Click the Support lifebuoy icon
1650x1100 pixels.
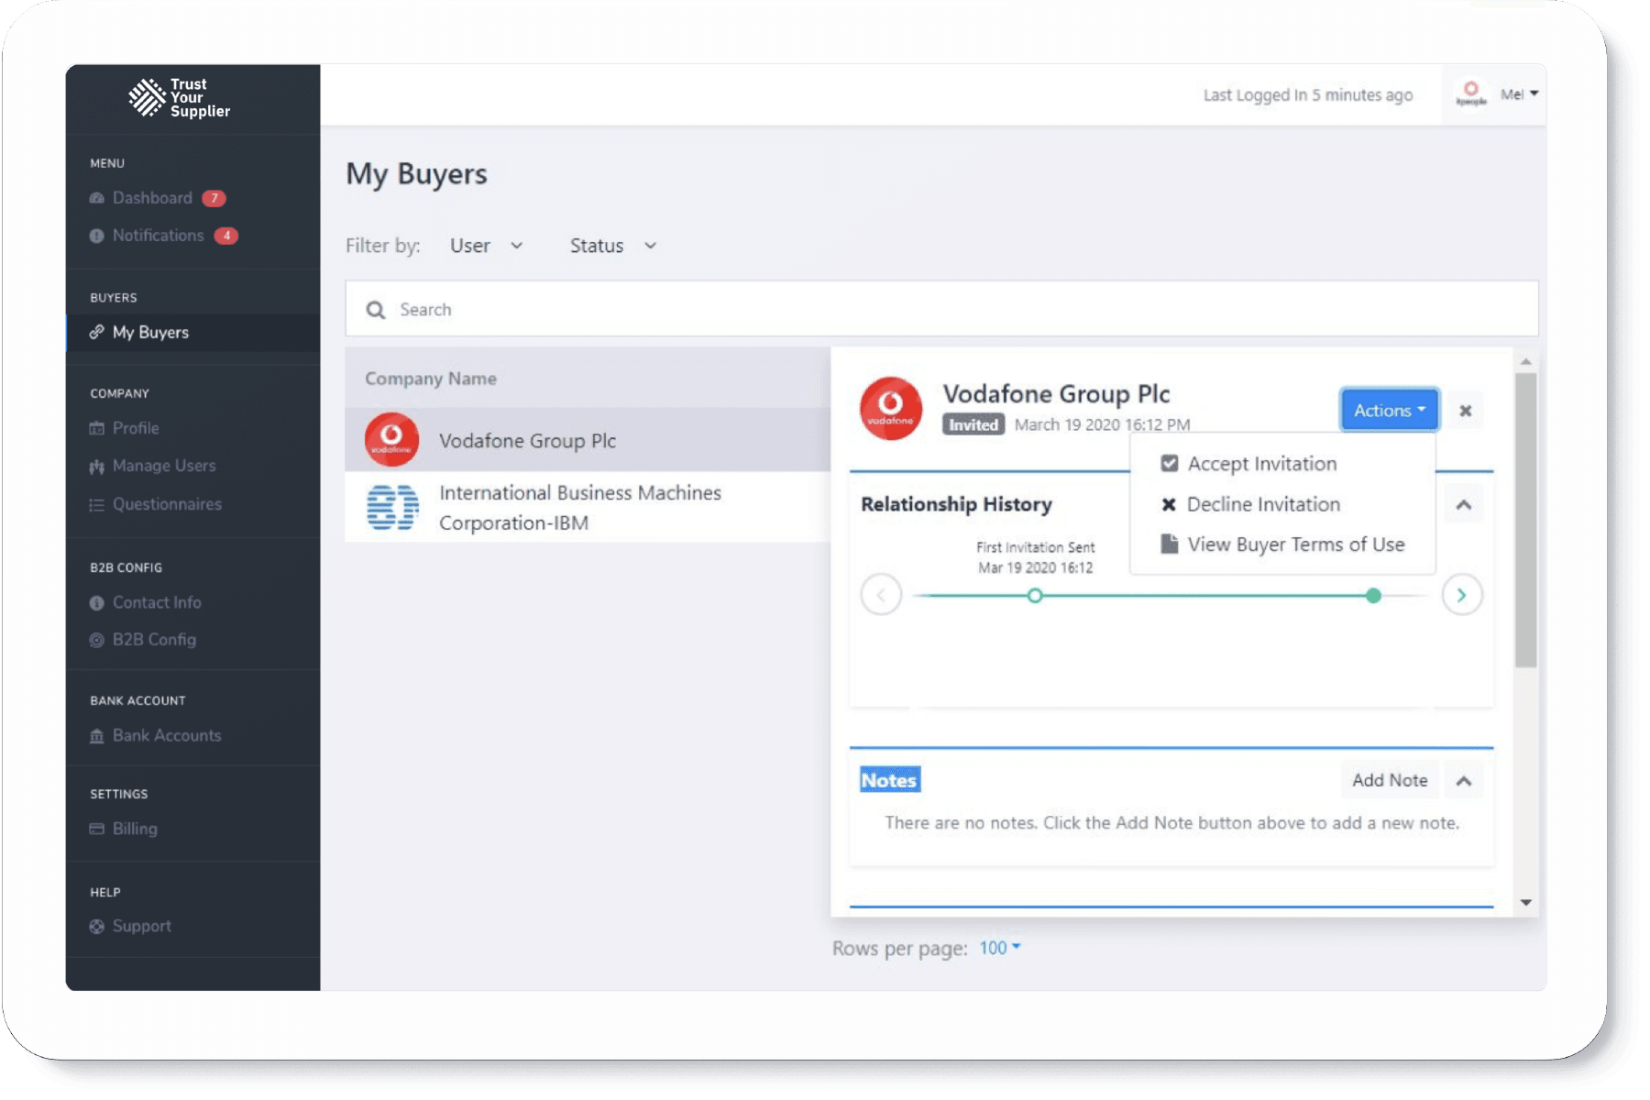coord(96,927)
